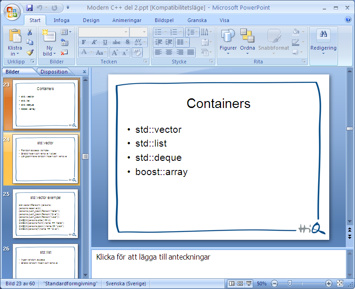This screenshot has height=289, width=355.
Task: Switch to the Disposition pane tab
Action: (54, 72)
